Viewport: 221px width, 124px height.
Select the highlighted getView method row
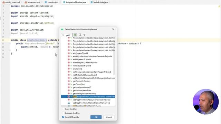pyautogui.click(x=88, y=96)
